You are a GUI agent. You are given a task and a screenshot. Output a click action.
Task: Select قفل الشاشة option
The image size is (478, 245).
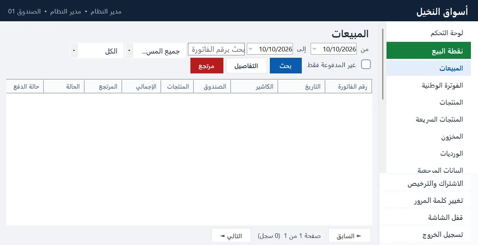pyautogui.click(x=425, y=218)
